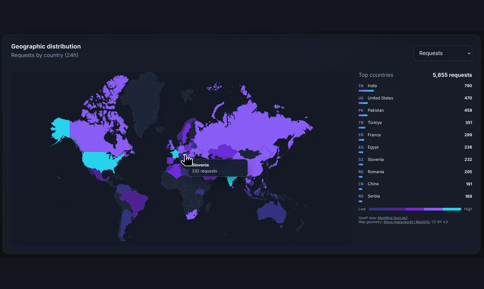Click the PK country code label
Image resolution: width=484 pixels, height=289 pixels.
pyautogui.click(x=361, y=110)
